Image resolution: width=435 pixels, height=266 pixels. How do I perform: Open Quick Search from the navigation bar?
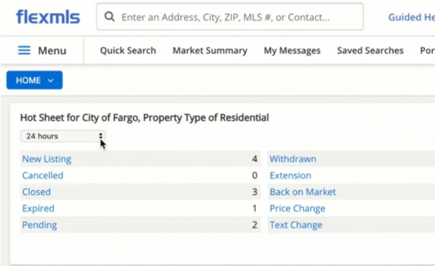pyautogui.click(x=128, y=51)
